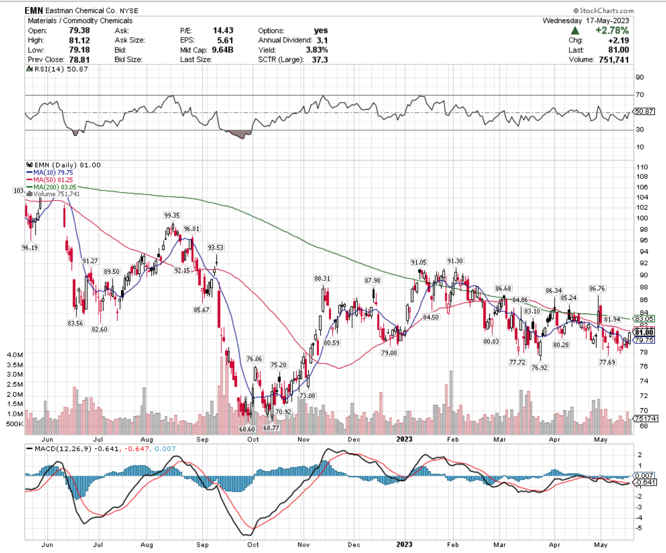Click the 68.77 low price label
The width and height of the screenshot is (666, 553).
(271, 428)
